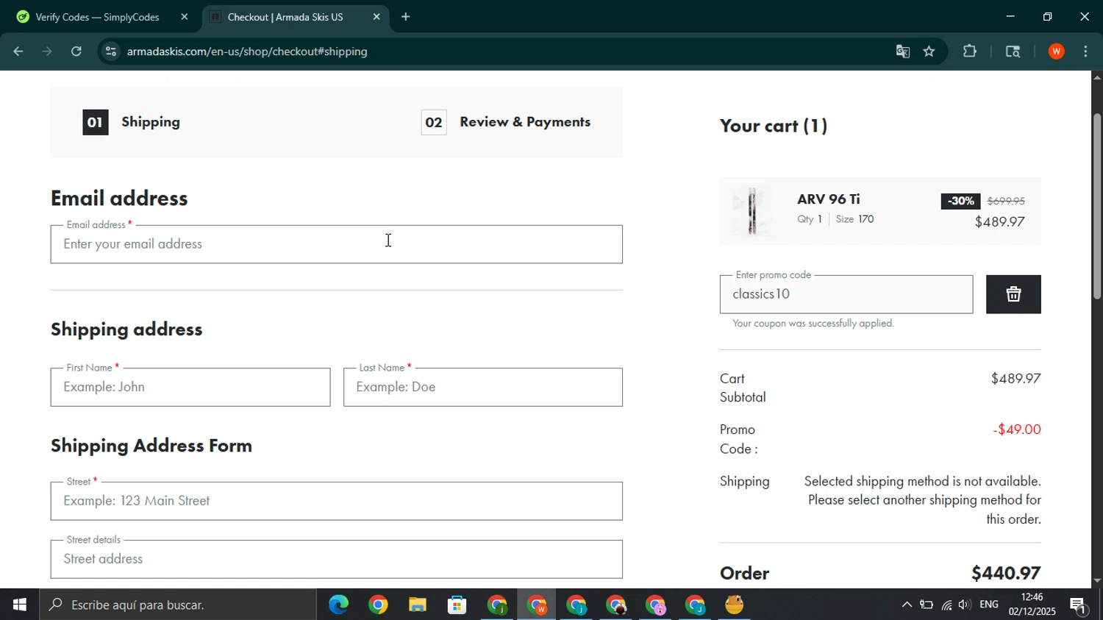This screenshot has height=620, width=1103.
Task: Show hidden system tray icons
Action: point(907,605)
